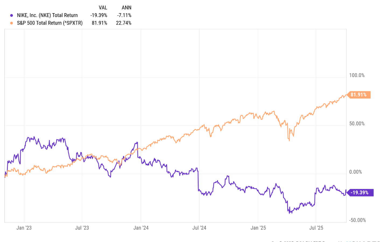Click S&P 500's 22.74% annualized value in legend
Image resolution: width=380 pixels, height=242 pixels.
pos(124,23)
